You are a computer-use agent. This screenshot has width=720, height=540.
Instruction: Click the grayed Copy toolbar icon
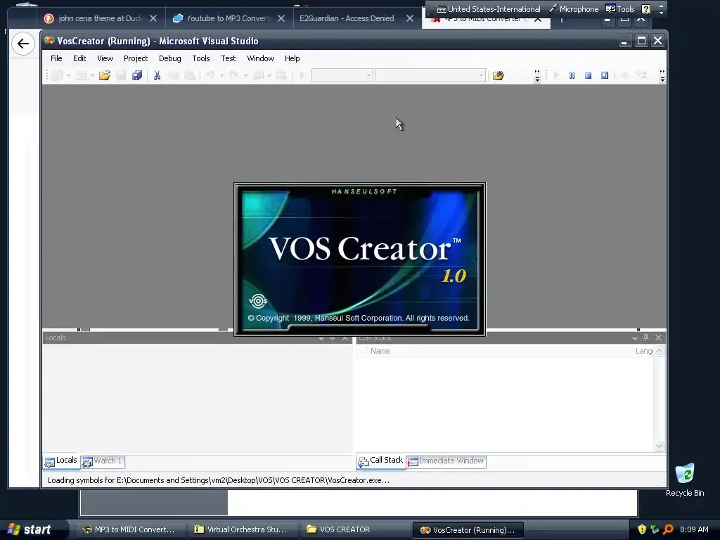coord(173,75)
